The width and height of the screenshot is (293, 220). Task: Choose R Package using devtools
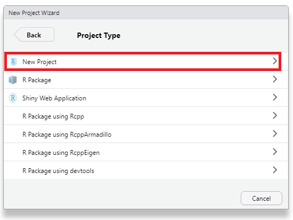[146, 170]
